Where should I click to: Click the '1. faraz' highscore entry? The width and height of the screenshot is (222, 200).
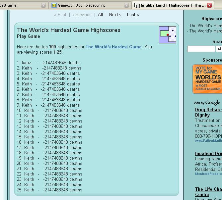pos(48,63)
